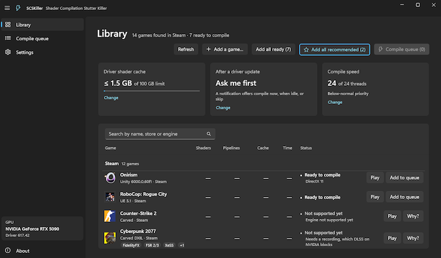Focus the search by name field
Image resolution: width=441 pixels, height=258 pixels.
tap(160, 134)
